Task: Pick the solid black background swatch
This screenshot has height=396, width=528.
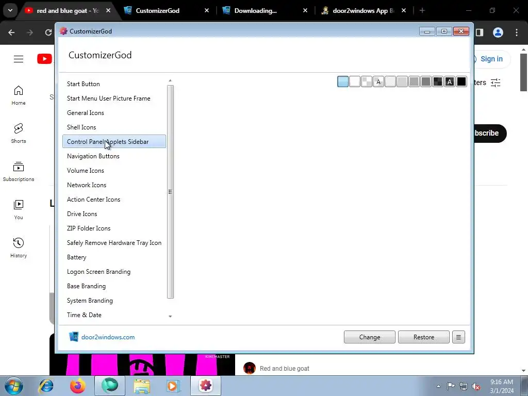Action: (461, 82)
